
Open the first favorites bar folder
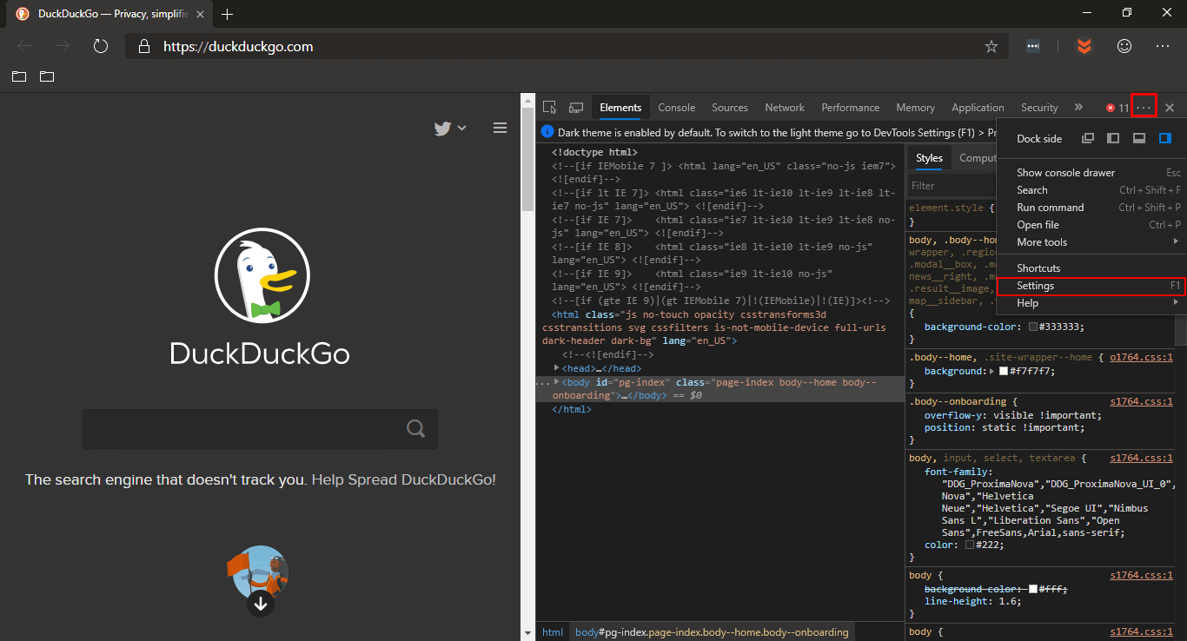19,76
